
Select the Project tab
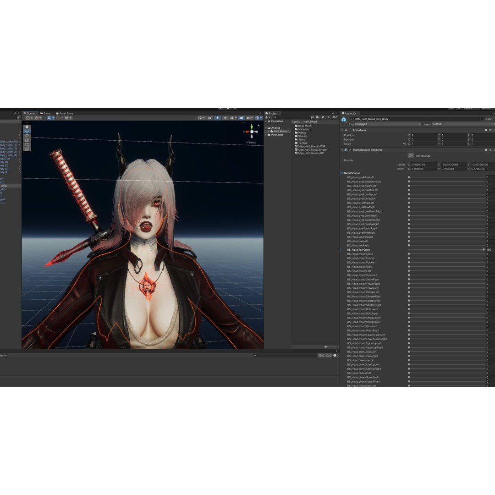272,113
